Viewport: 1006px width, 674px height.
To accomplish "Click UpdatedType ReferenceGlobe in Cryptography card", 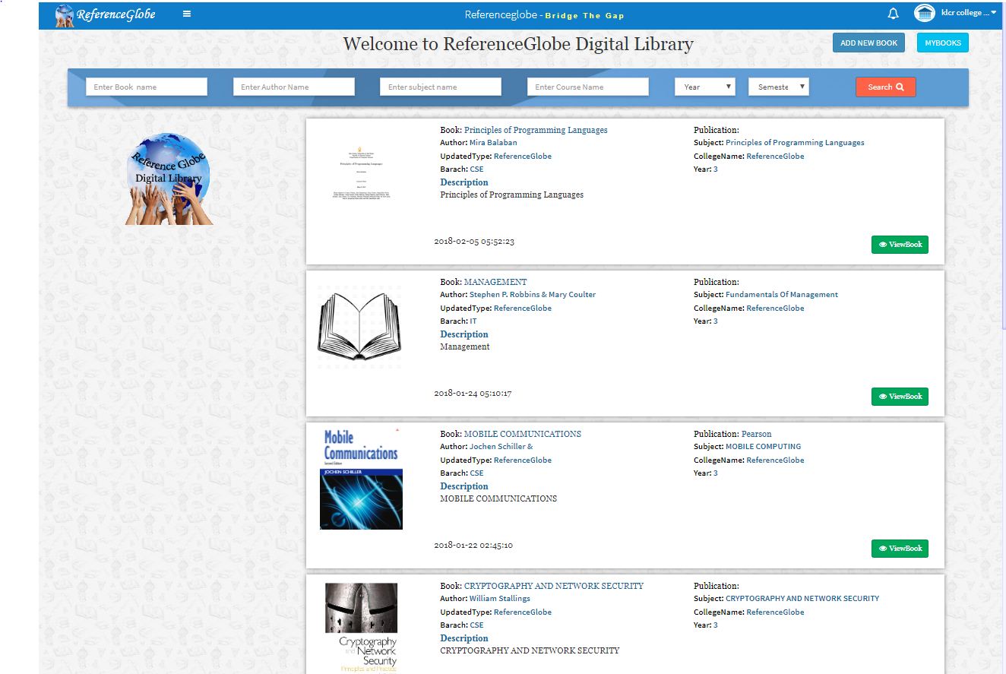I will coord(523,612).
